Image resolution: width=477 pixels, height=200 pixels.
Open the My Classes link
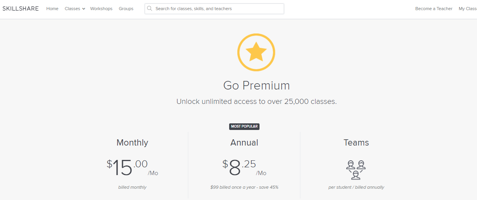pos(468,9)
